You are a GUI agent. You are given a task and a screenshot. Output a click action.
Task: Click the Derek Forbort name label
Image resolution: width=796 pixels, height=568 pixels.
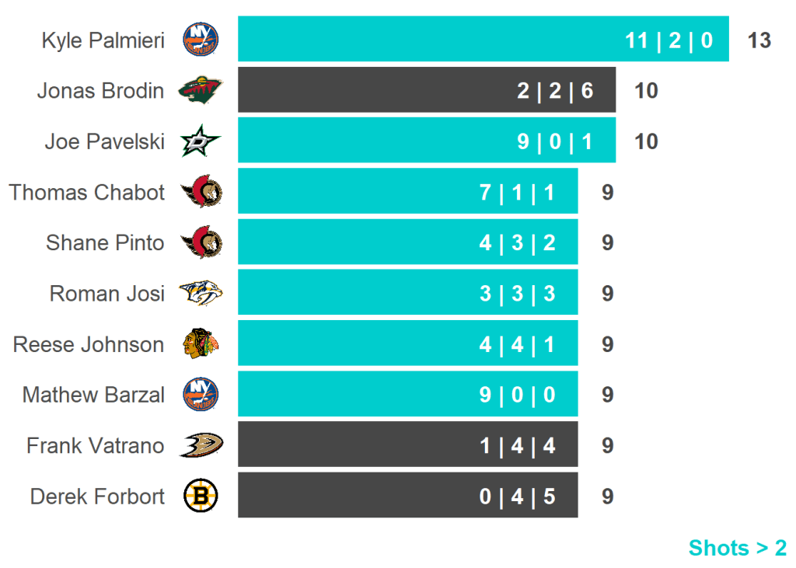click(97, 496)
